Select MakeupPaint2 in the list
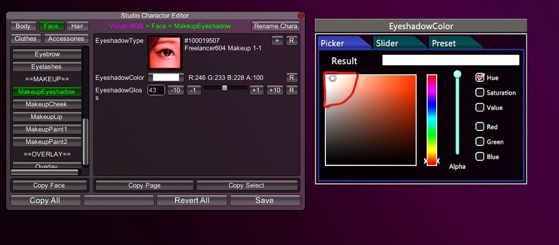This screenshot has height=245, width=559. click(x=47, y=142)
